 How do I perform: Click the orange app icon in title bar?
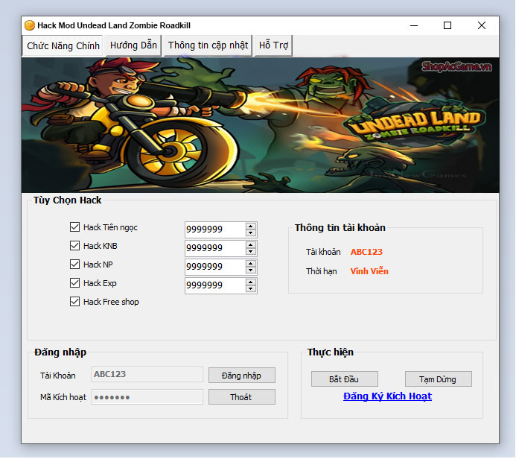tap(30, 25)
